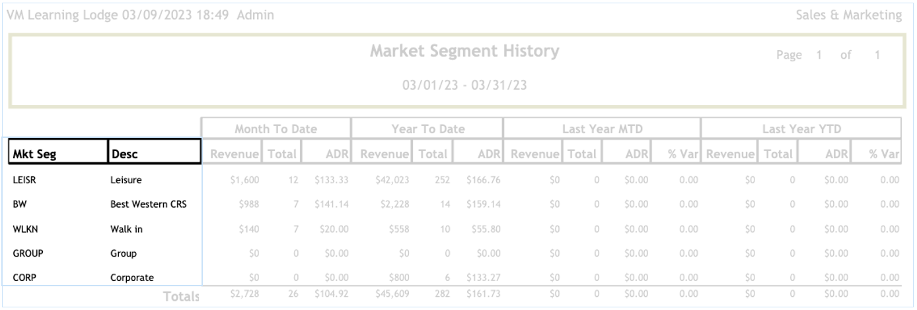Click the WLKN segment code
The width and height of the screenshot is (917, 310).
click(x=24, y=229)
